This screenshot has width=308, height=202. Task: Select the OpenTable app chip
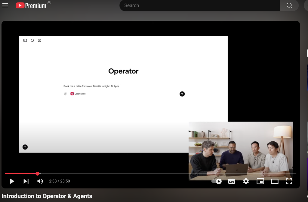(x=78, y=93)
